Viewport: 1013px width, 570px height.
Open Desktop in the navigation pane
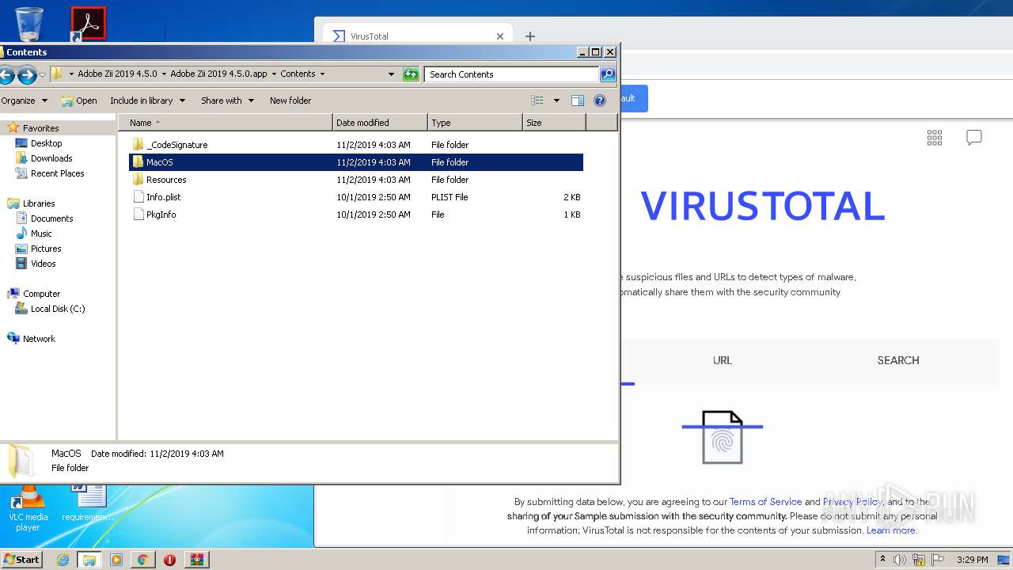tap(46, 143)
